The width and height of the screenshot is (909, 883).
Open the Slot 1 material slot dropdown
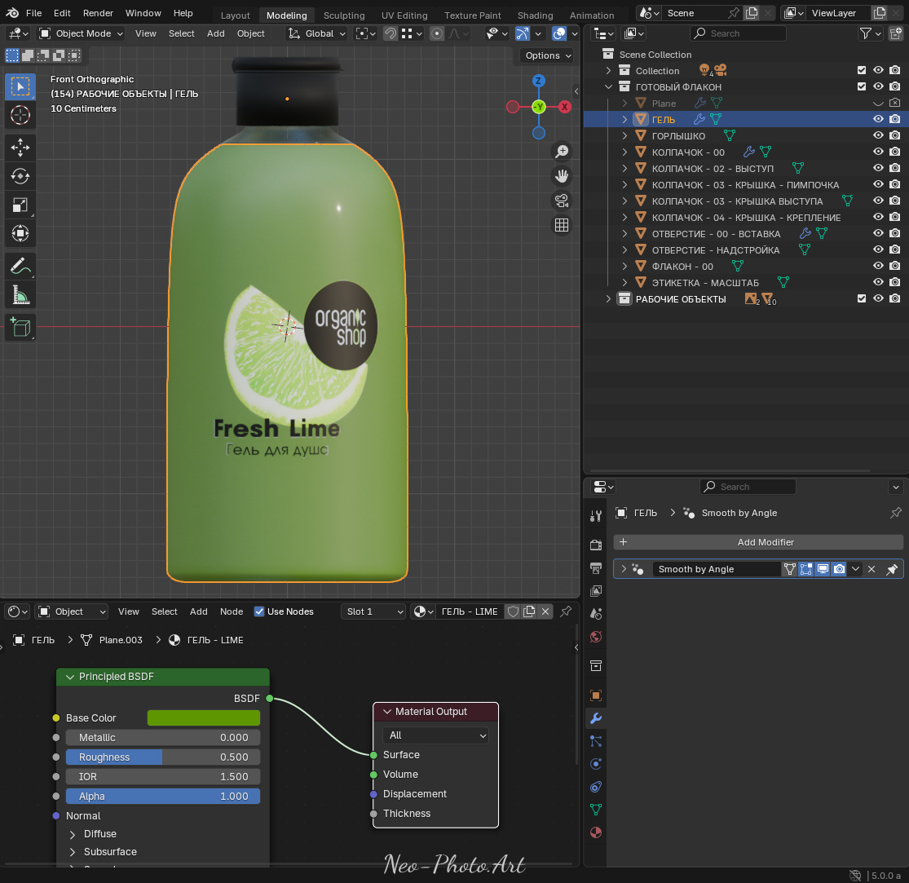[x=373, y=611]
